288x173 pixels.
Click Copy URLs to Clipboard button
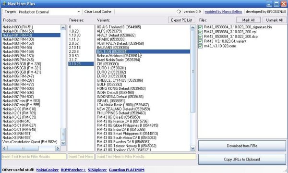(x=242, y=160)
